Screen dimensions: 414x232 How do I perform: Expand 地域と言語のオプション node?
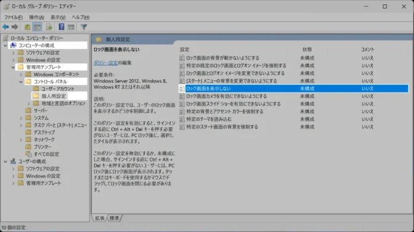[x=29, y=103]
